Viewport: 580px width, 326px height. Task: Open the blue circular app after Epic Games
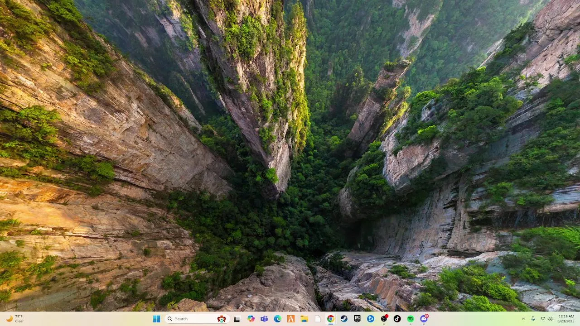tap(371, 319)
